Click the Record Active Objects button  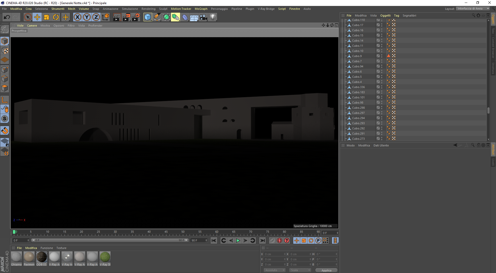[272, 240]
